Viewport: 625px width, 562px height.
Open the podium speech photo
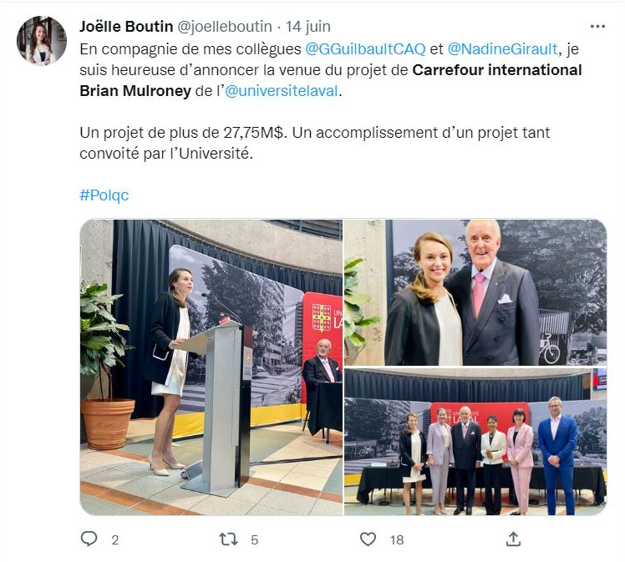tap(211, 367)
